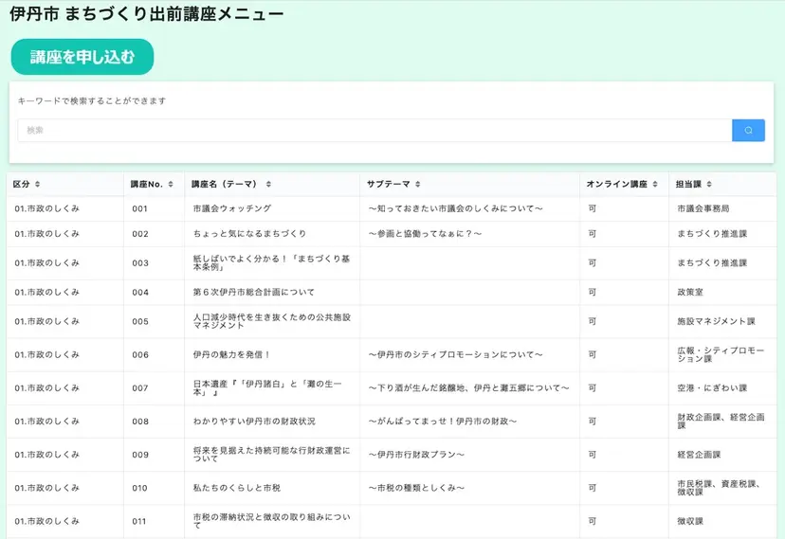Click course number 007
This screenshot has height=539, width=785.
(140, 388)
